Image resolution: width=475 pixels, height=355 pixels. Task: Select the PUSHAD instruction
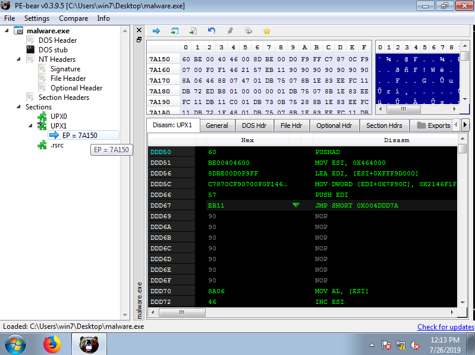(328, 152)
